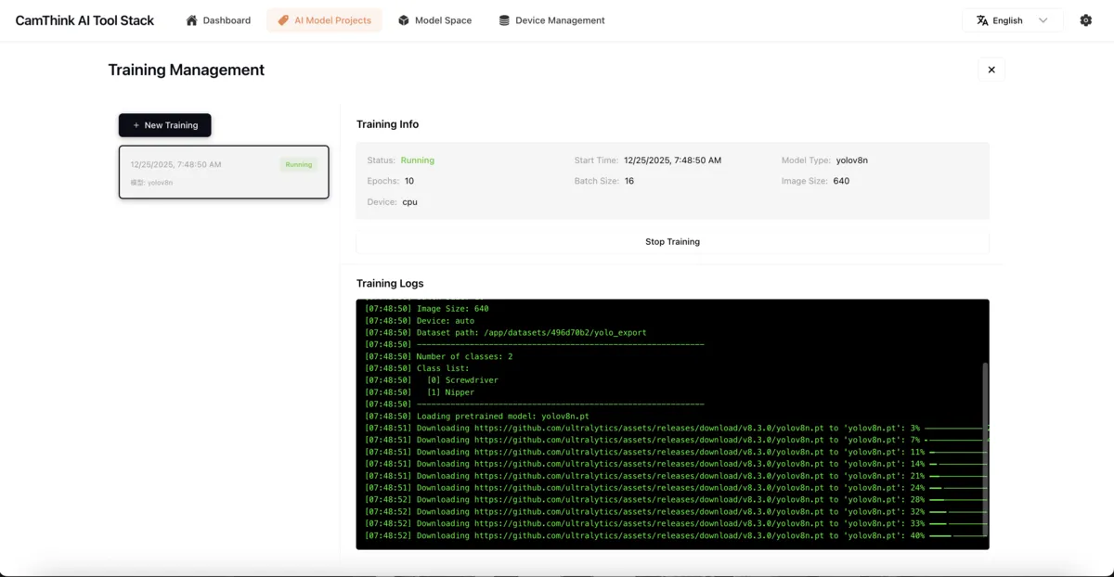Click the Class list: log line
This screenshot has height=577, width=1114.
click(x=418, y=368)
